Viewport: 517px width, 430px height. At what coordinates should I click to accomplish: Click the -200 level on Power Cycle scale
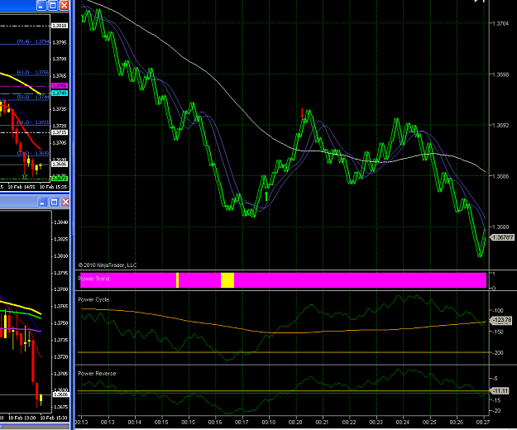[x=497, y=353]
